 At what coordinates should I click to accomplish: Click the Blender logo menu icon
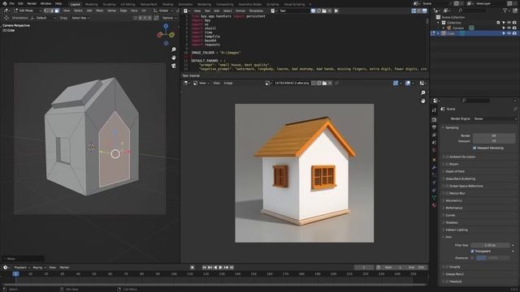5,3
